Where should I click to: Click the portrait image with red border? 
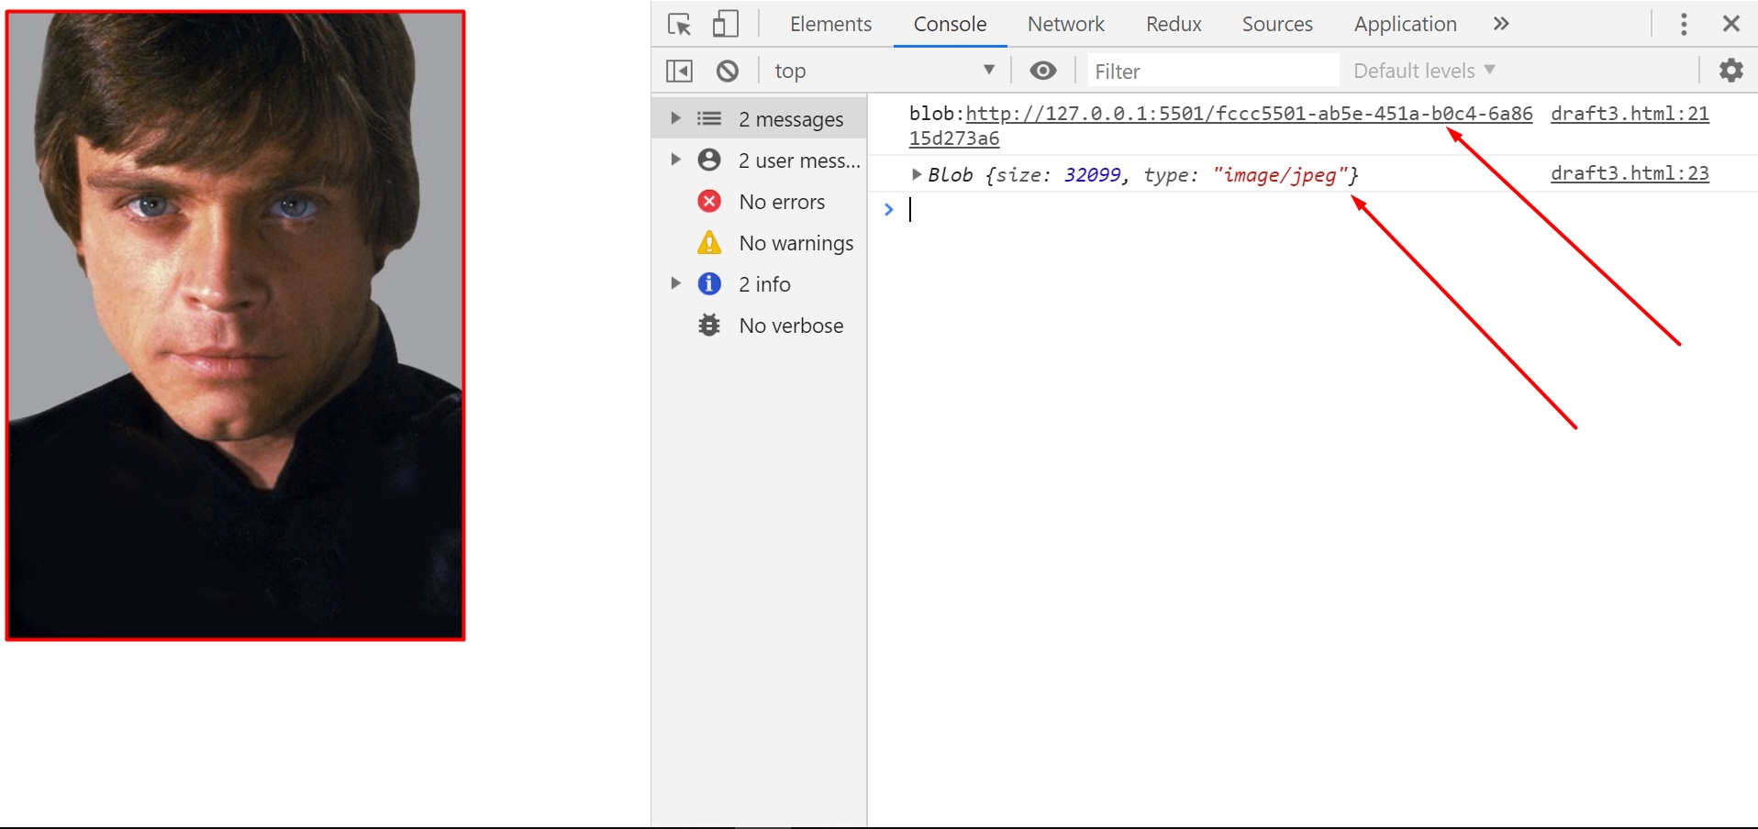(236, 326)
